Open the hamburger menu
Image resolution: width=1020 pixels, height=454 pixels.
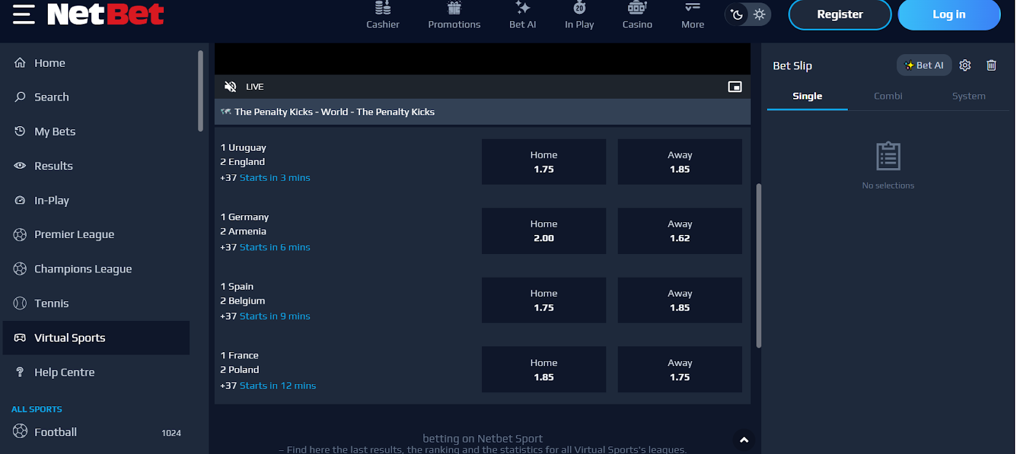coord(24,14)
